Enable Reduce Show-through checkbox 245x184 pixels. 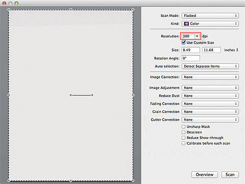[183, 137]
